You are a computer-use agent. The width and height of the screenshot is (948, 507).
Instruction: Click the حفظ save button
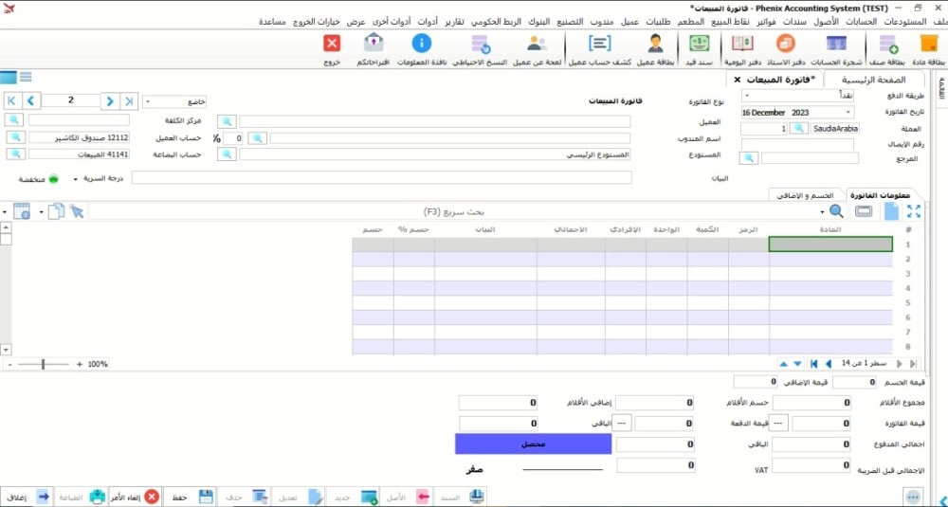coord(189,497)
